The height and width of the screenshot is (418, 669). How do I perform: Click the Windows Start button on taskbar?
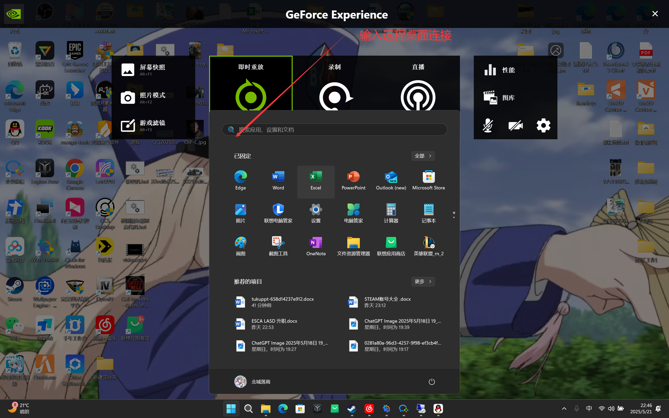click(231, 408)
